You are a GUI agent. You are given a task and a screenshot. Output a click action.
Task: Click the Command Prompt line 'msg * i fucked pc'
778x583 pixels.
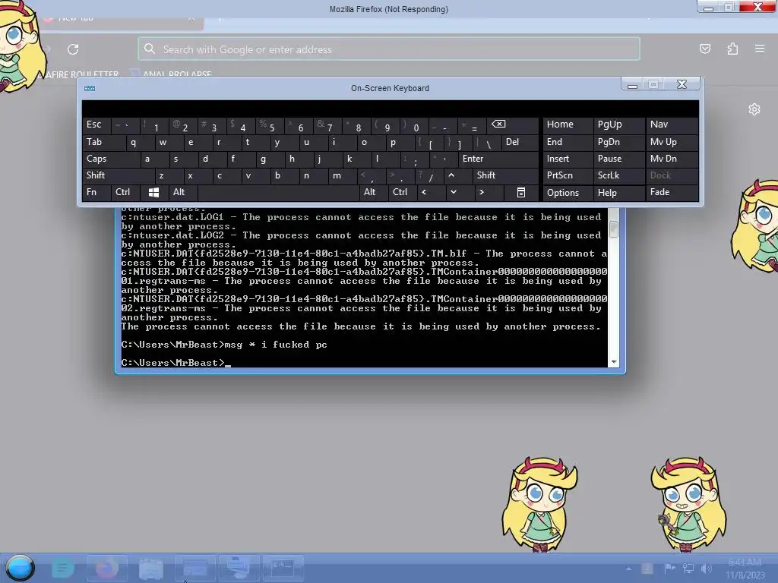[x=276, y=345]
